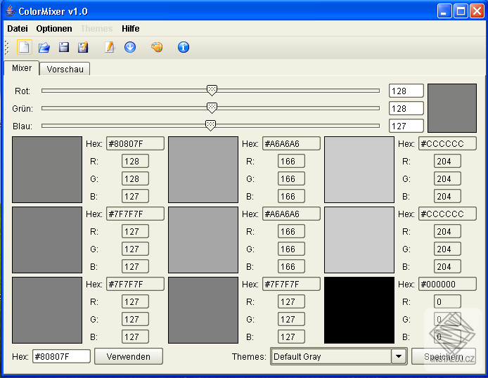Click the new document toolbar icon

[x=25, y=47]
